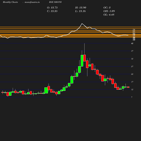Click the 'BSE 500193' symbol label
The height and width of the screenshot is (141, 141).
[55, 2]
